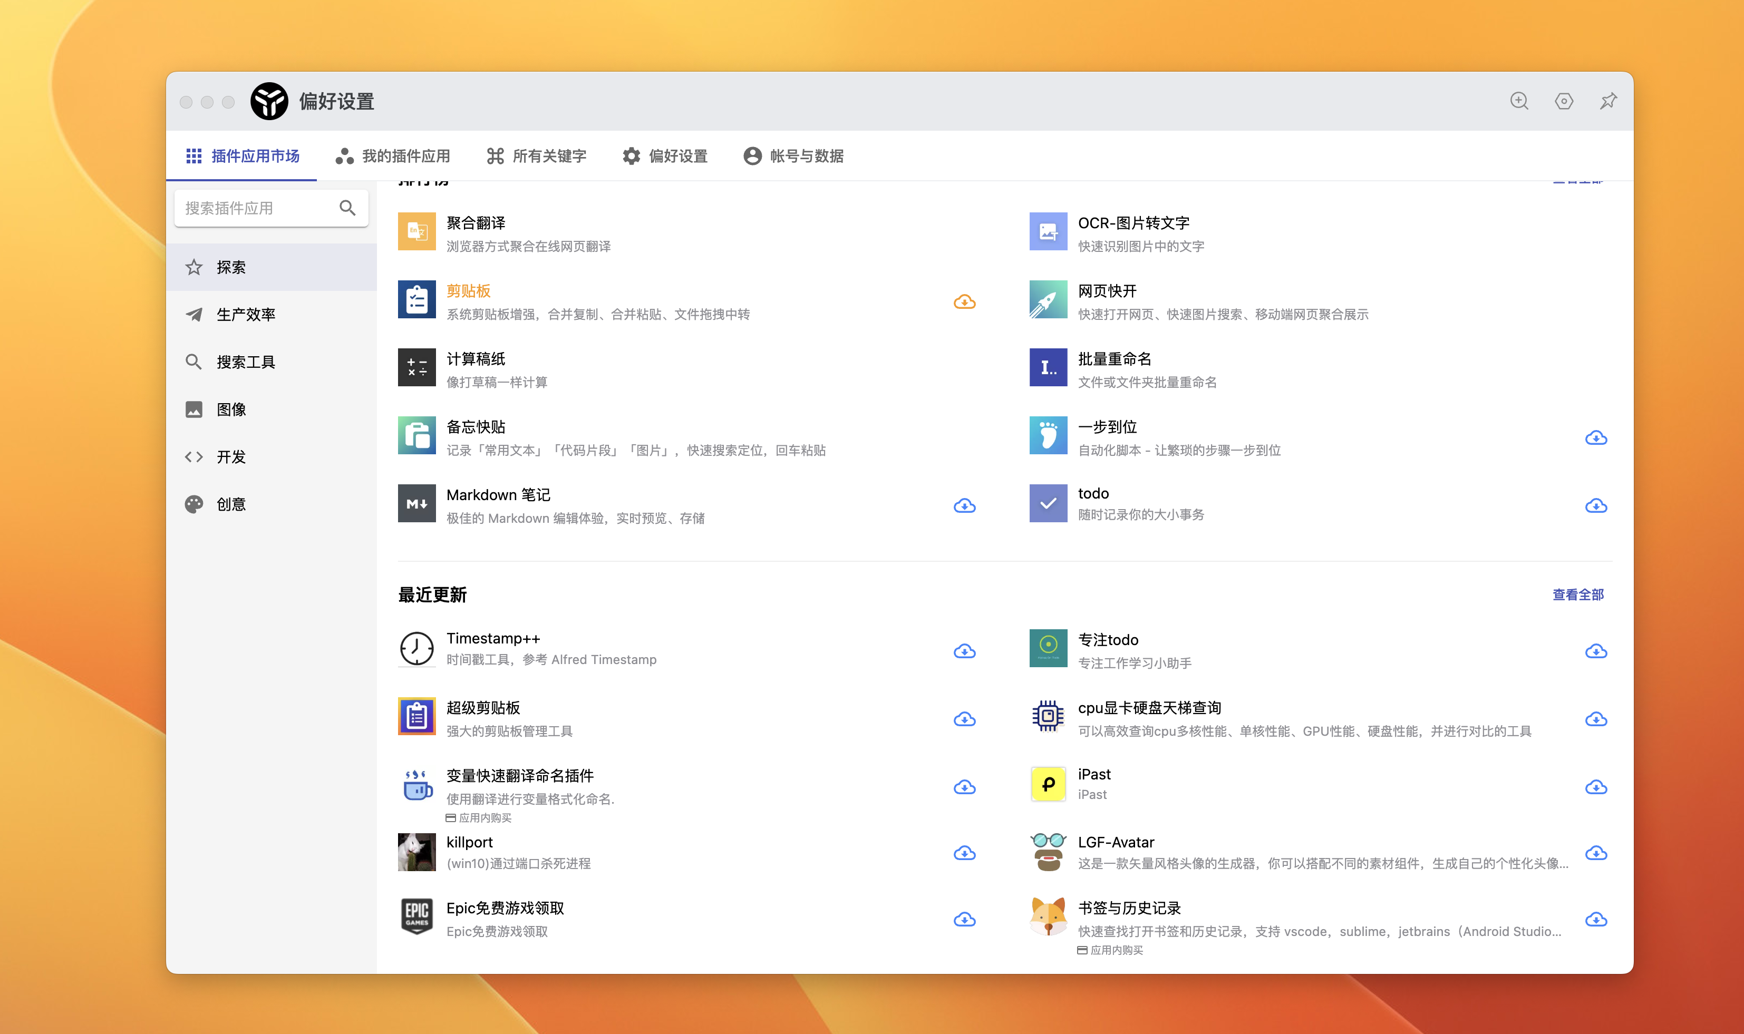Download the Markdown 笔记 plugin

(964, 506)
